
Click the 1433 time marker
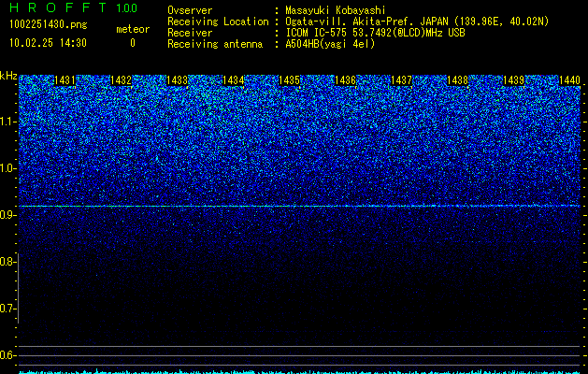tap(177, 80)
